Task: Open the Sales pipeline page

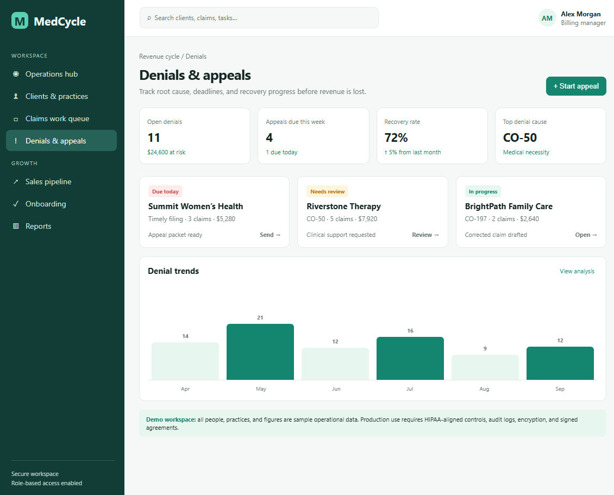Action: point(61,181)
